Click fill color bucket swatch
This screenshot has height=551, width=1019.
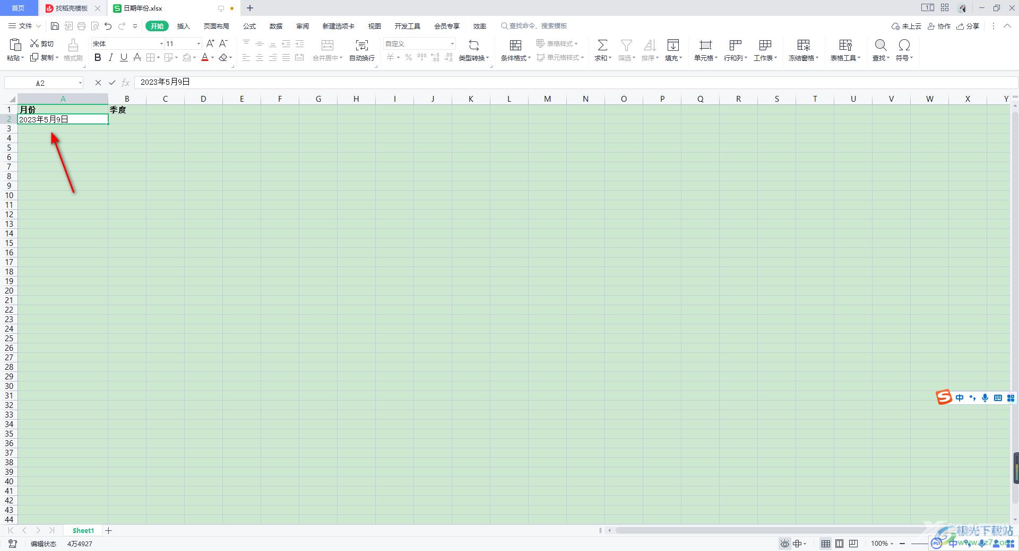point(187,57)
